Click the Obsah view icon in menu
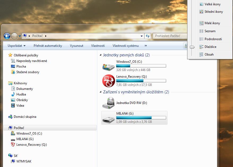 click(201, 55)
